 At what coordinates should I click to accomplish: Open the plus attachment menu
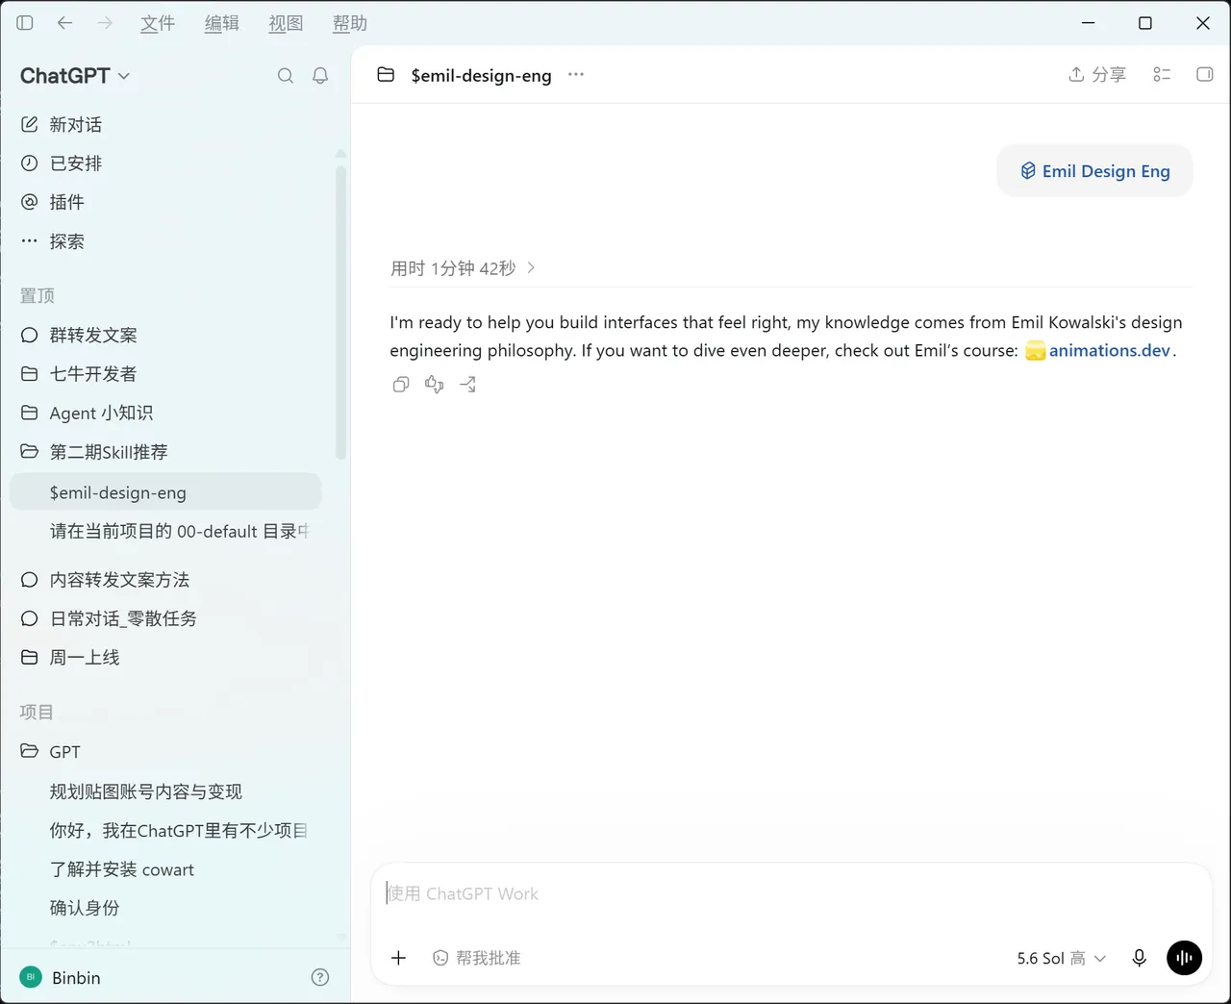click(398, 958)
